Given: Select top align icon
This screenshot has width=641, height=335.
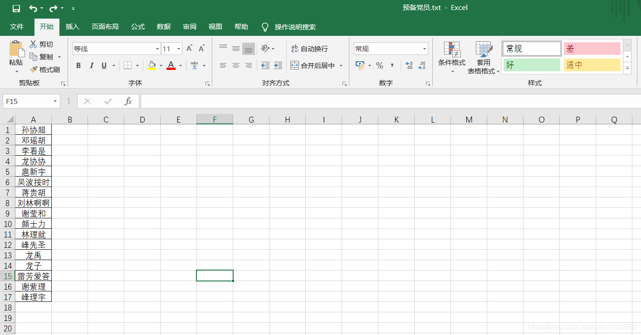Looking at the screenshot, I should pyautogui.click(x=223, y=48).
